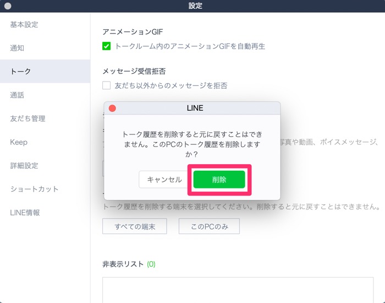The height and width of the screenshot is (303, 385).
Task: Click the gray window button in 設定 title bar
Action: point(8,6)
